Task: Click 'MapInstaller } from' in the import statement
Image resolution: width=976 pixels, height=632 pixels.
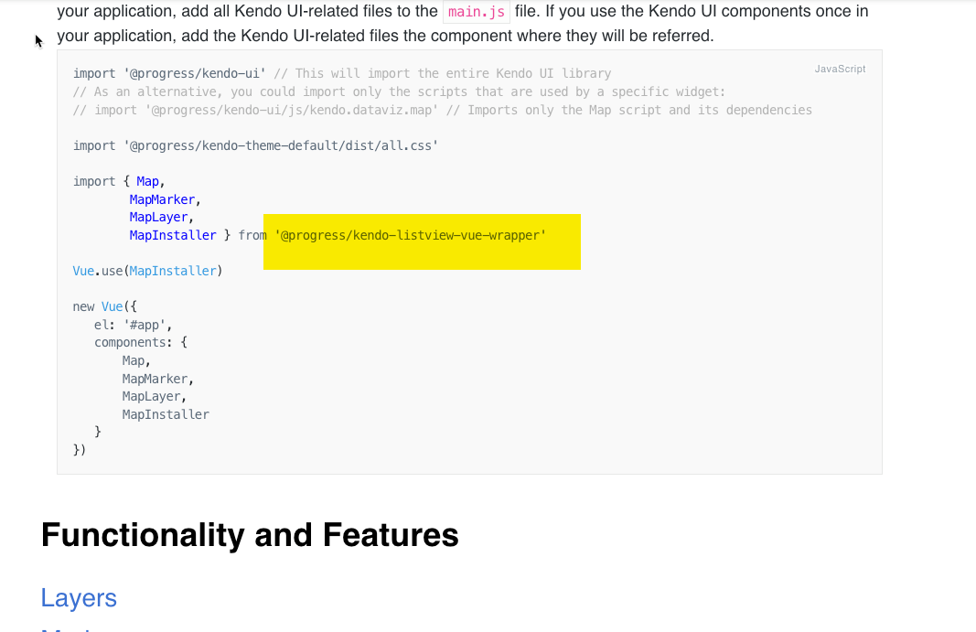Action: 198,236
